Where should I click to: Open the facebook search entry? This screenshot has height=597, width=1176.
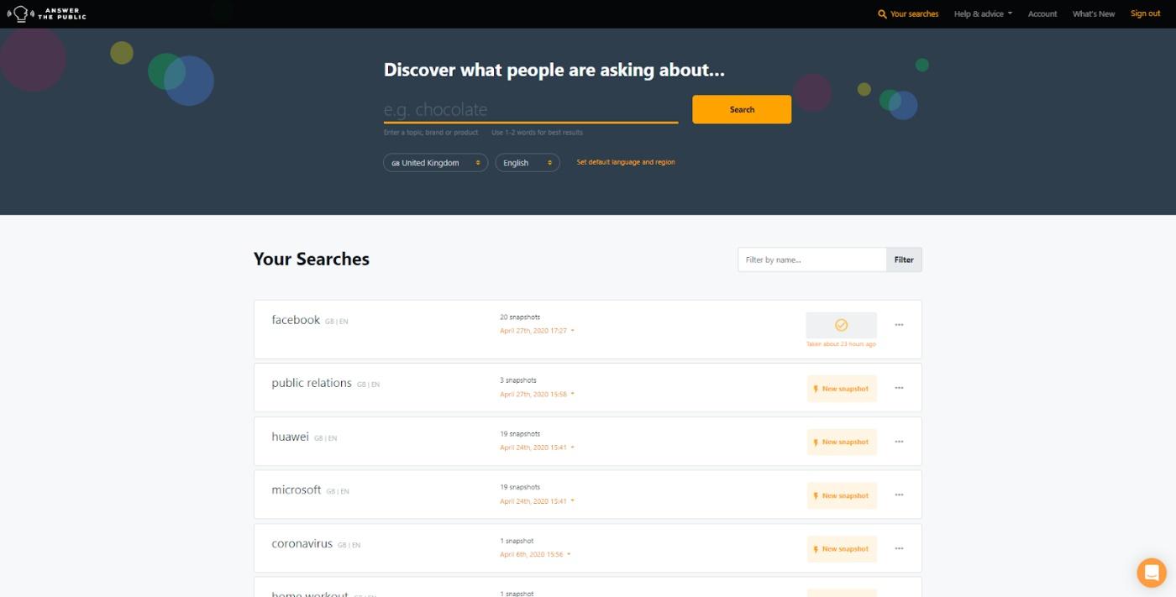pos(296,320)
